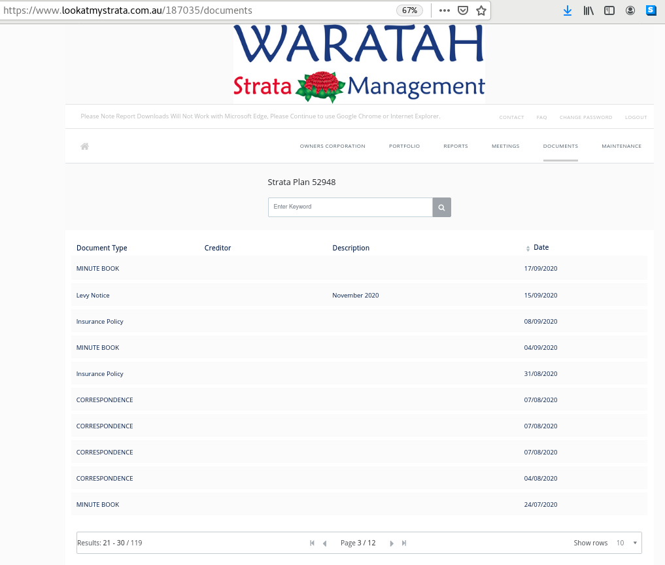Open Maintenance menu
665x565 pixels.
(621, 146)
